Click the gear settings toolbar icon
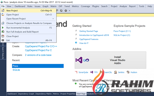Screen dimensions: 154x96 tap(66, 11)
